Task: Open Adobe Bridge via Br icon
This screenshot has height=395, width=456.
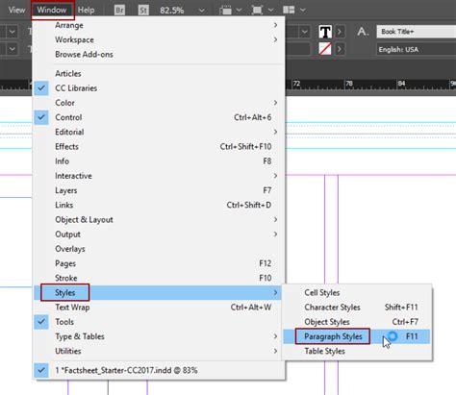Action: (x=119, y=11)
